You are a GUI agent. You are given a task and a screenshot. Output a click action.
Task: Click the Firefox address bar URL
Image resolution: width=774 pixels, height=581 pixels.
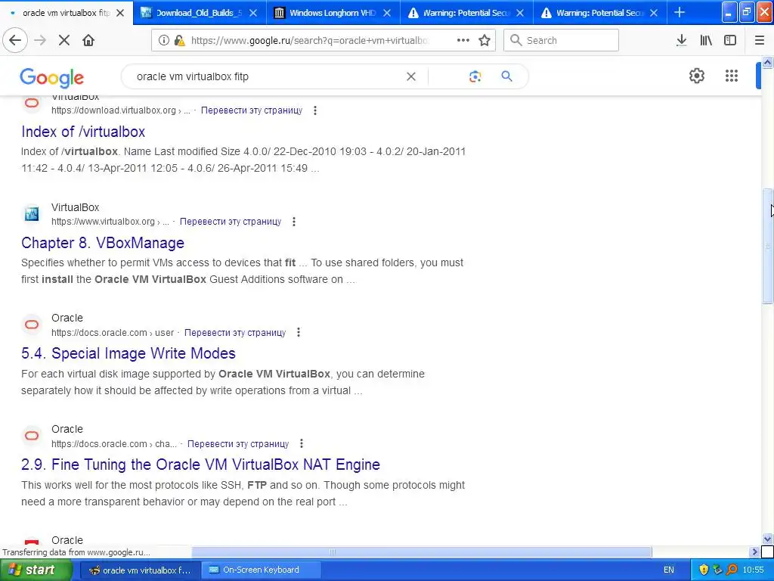point(309,41)
